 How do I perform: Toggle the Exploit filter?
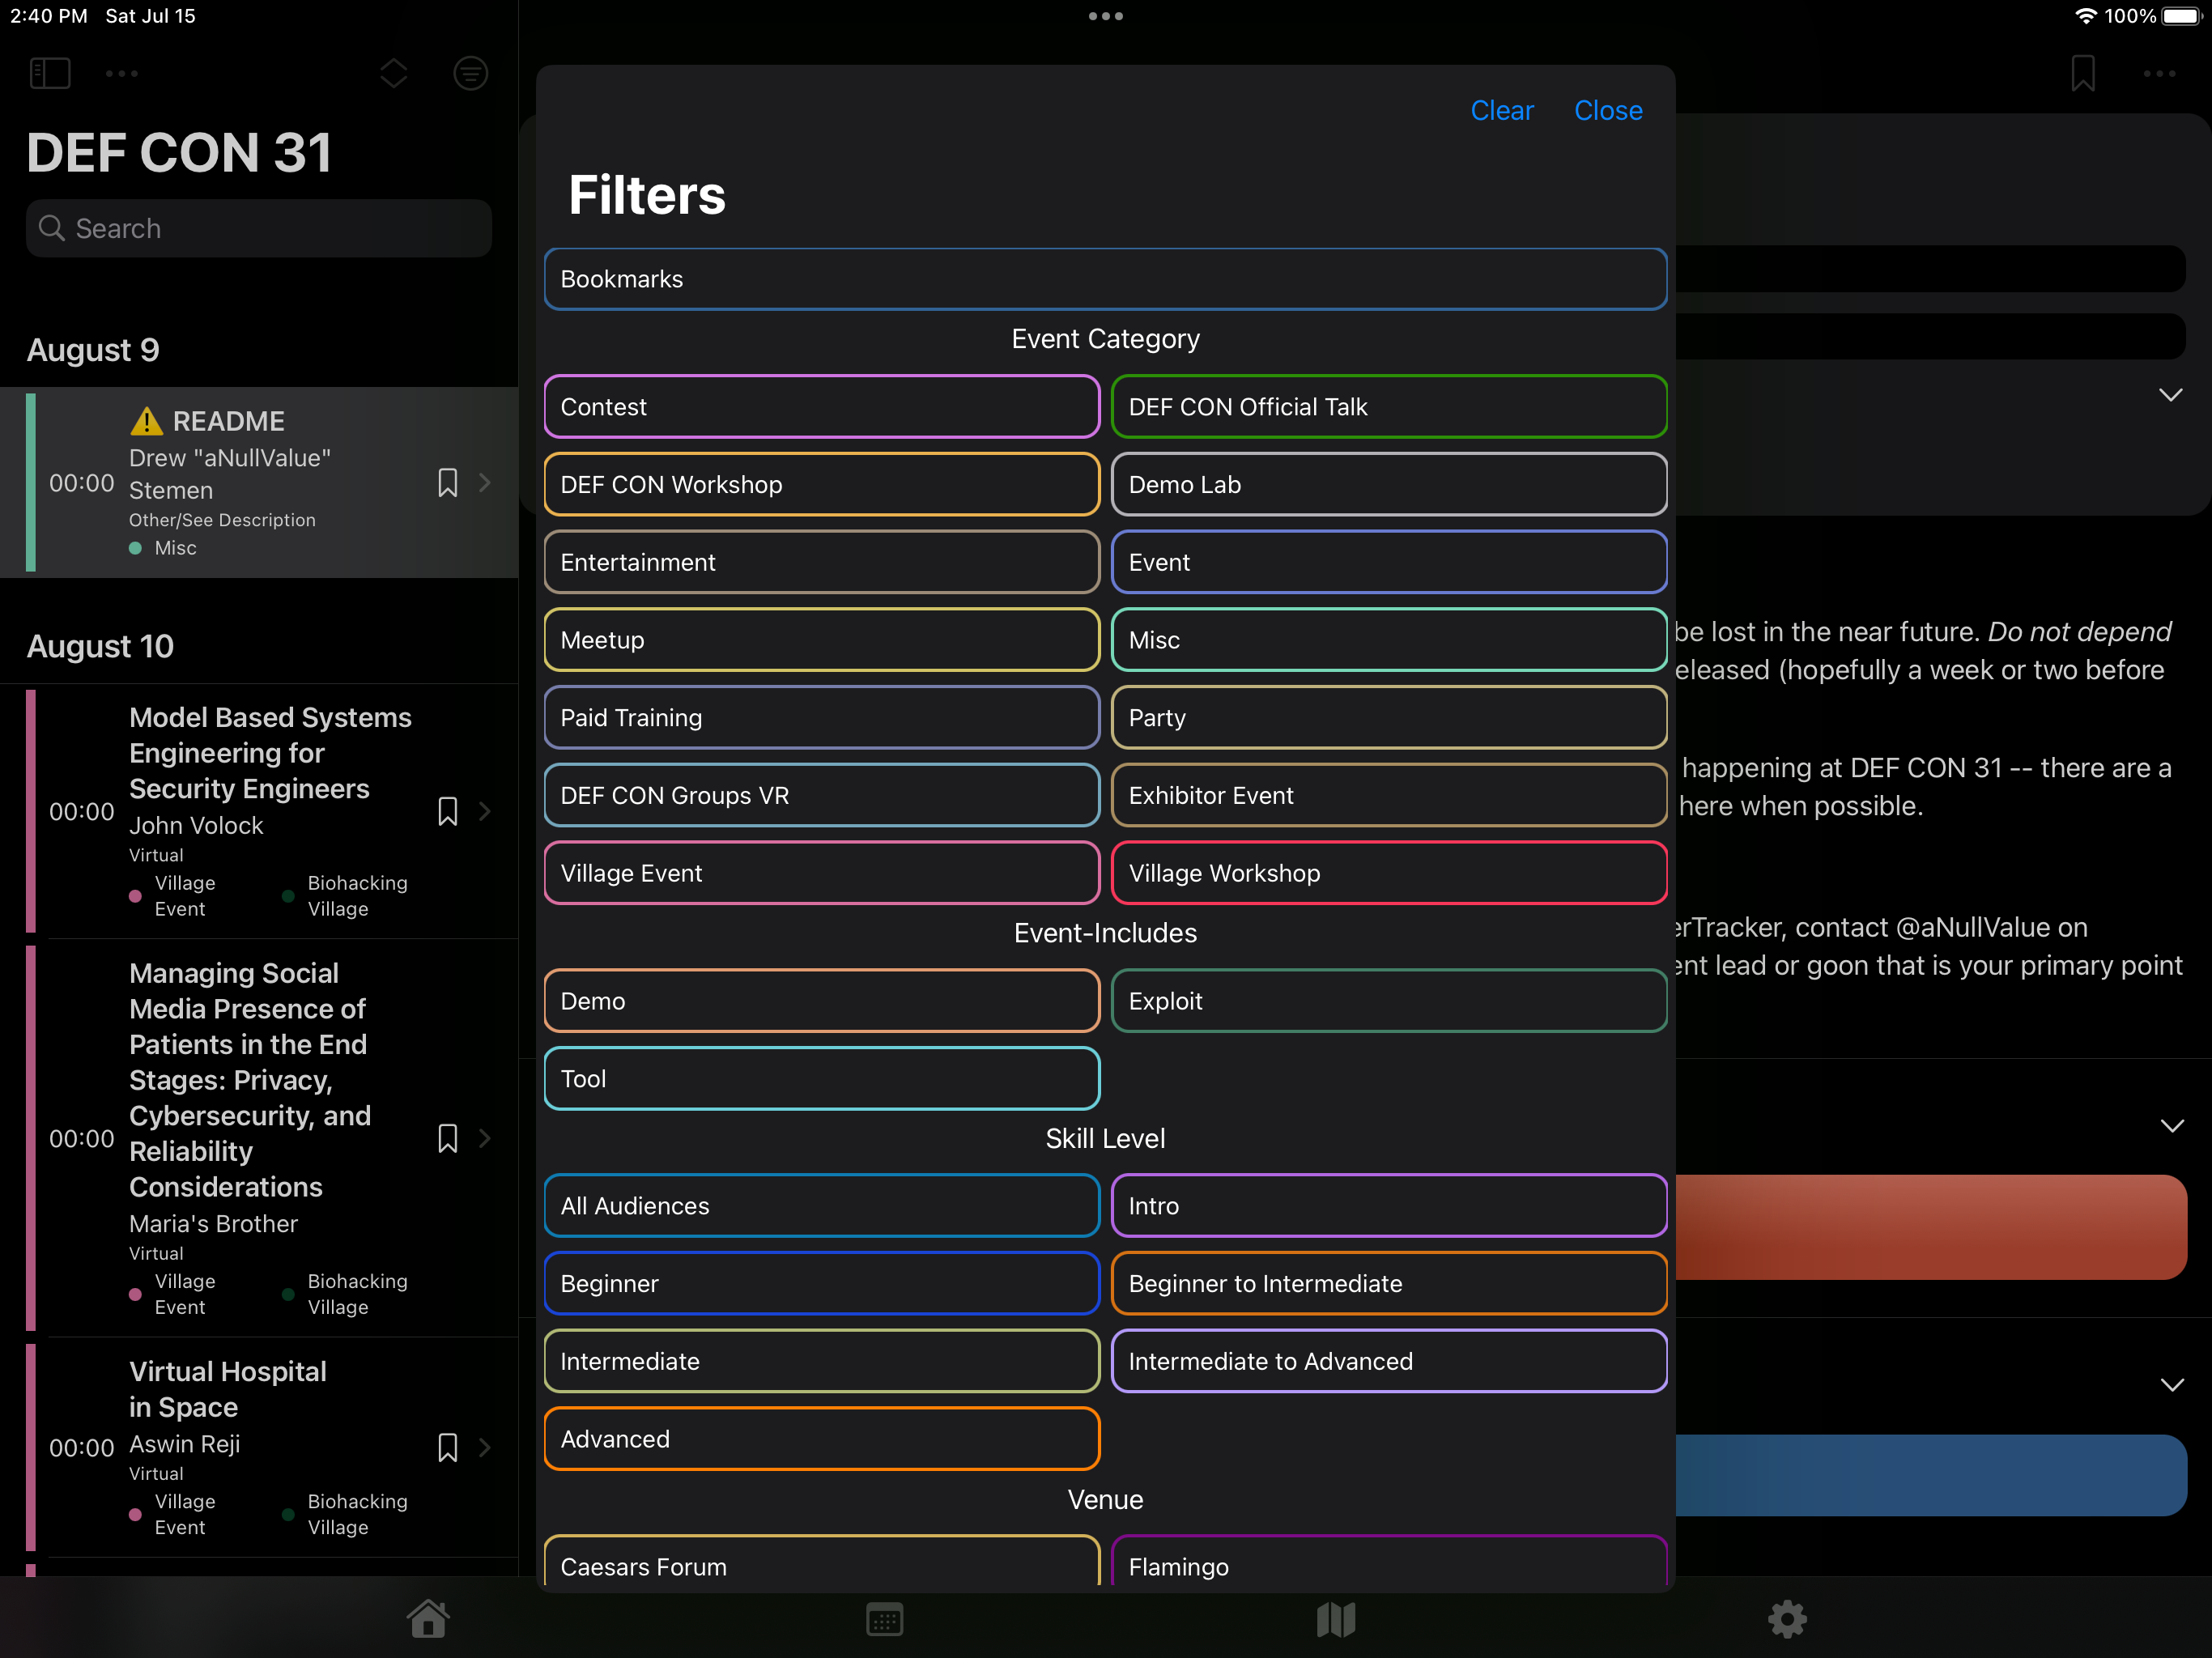click(1389, 1001)
